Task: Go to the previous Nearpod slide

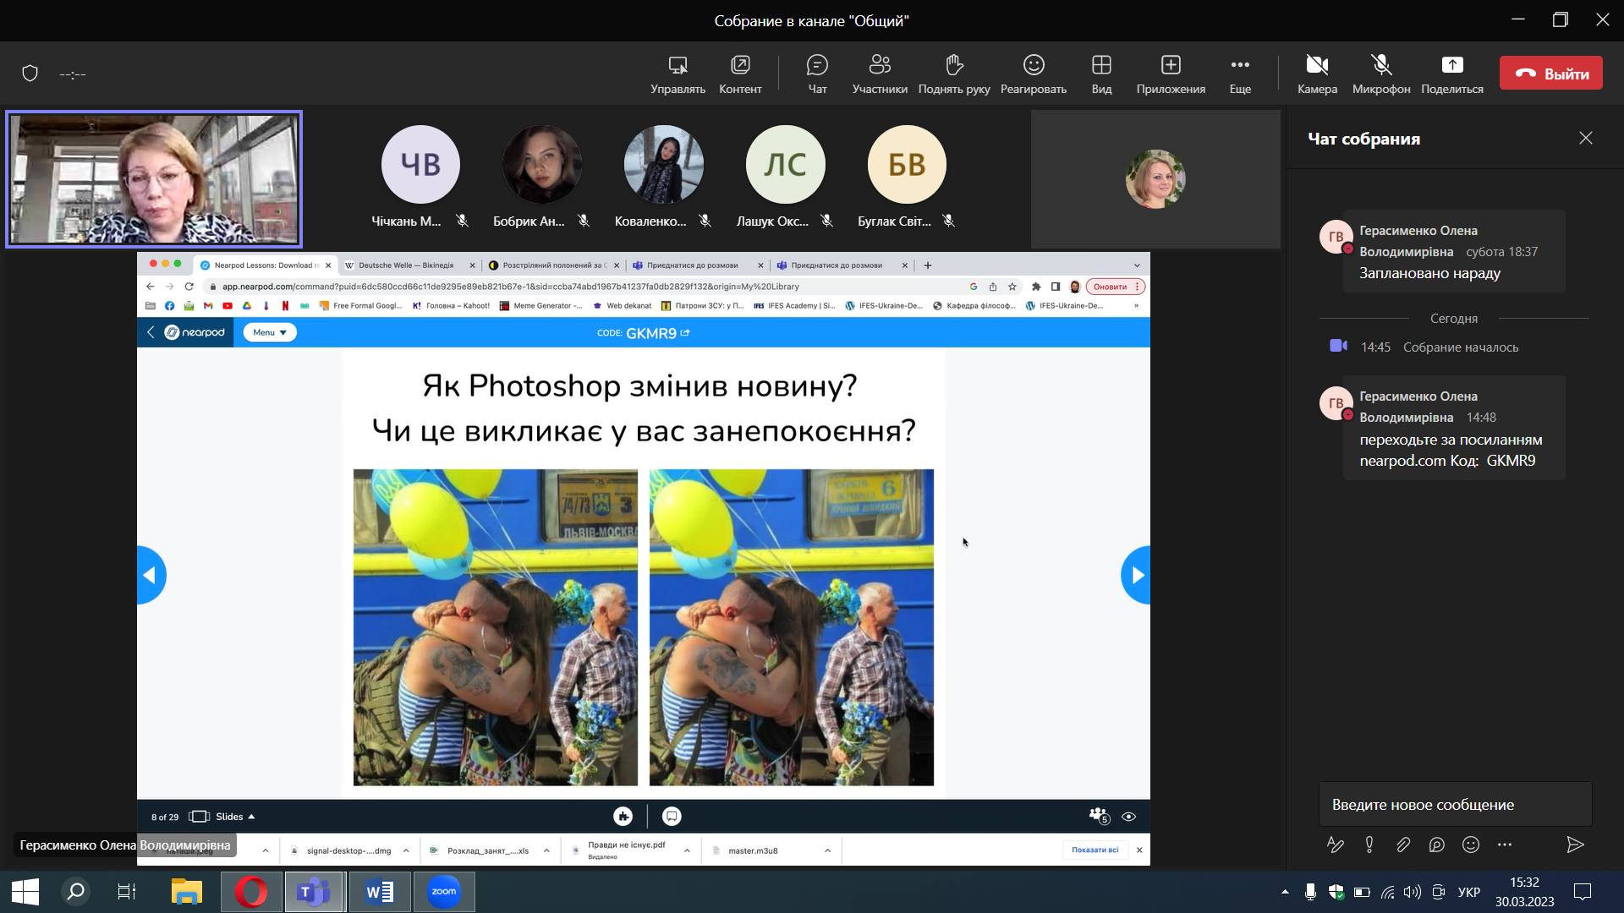Action: tap(151, 575)
